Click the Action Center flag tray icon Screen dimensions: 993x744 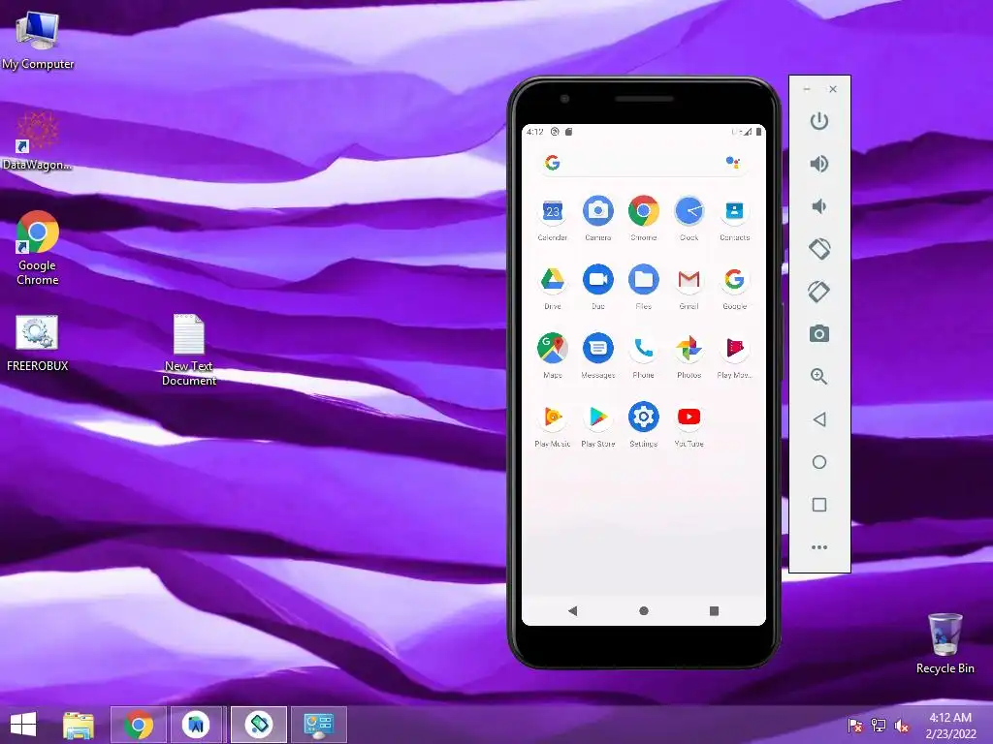tap(855, 725)
